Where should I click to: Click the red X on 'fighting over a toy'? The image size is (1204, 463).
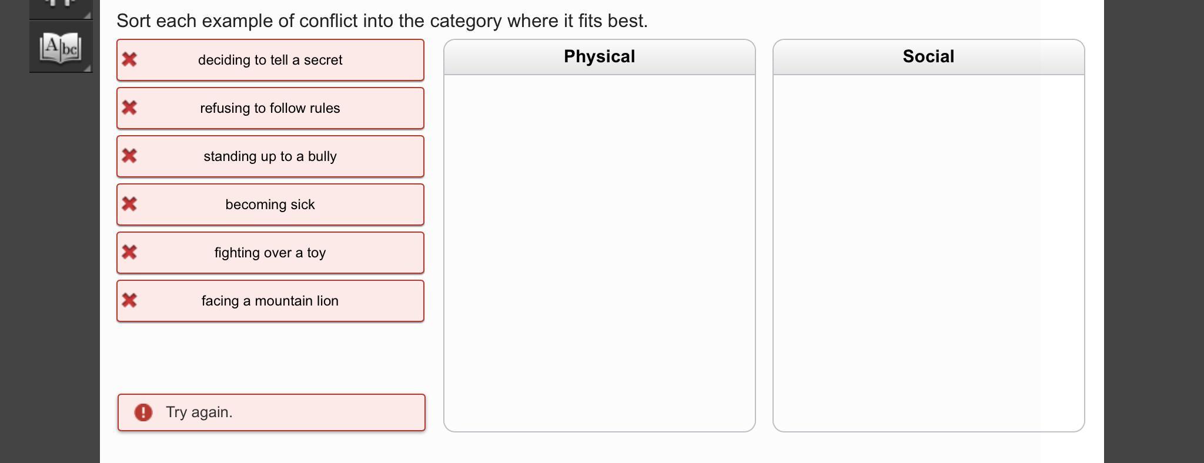coord(129,252)
